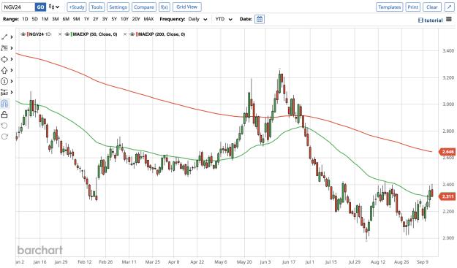457x268 pixels.
Task: Select the 5D range
Action: click(34, 19)
